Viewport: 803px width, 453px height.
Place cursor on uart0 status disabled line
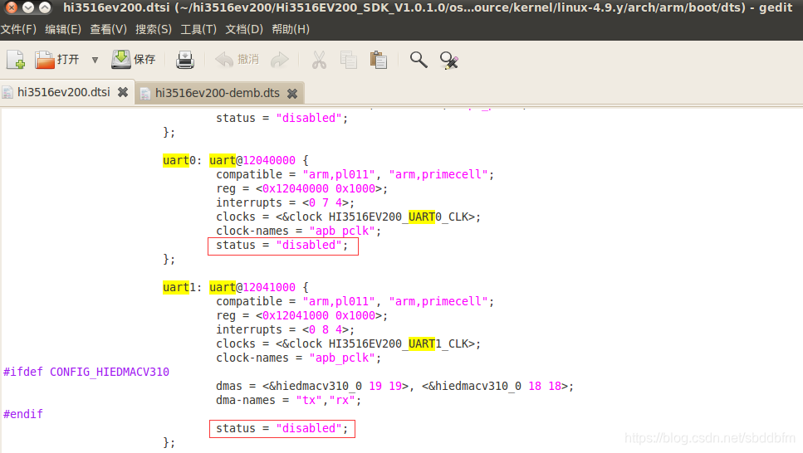click(282, 246)
